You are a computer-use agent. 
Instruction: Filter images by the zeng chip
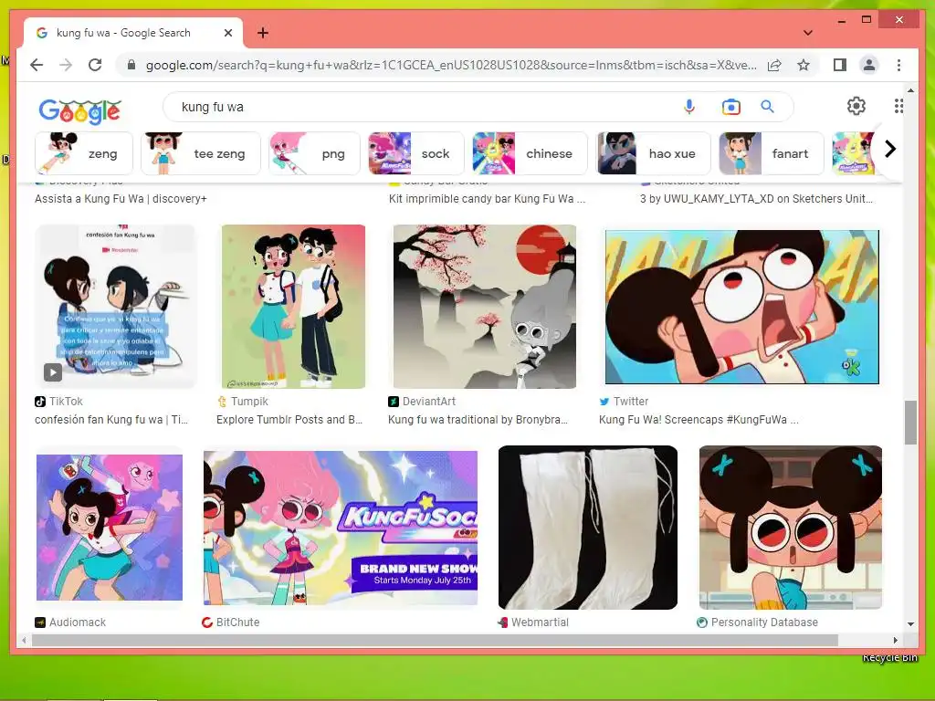click(84, 153)
